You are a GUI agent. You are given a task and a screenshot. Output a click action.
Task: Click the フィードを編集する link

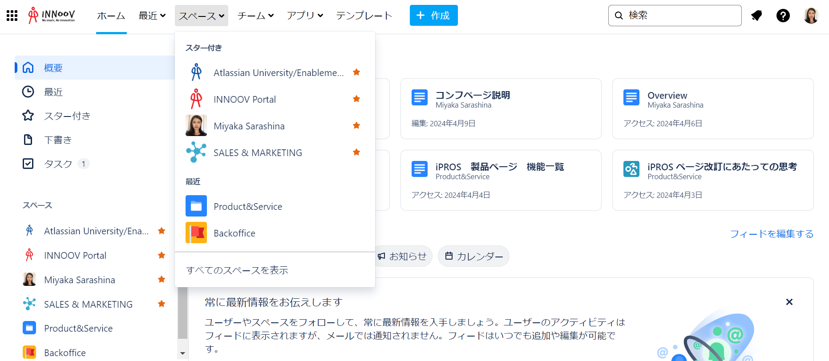(772, 234)
